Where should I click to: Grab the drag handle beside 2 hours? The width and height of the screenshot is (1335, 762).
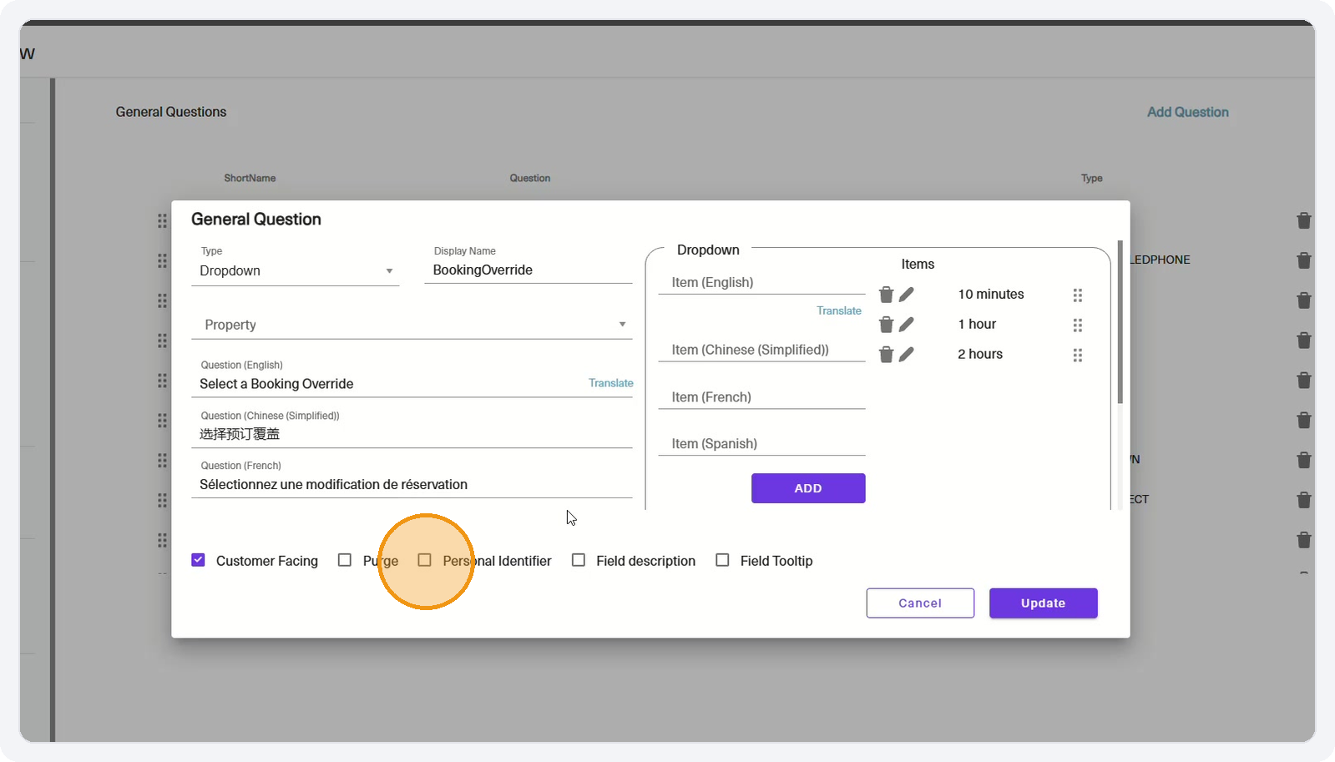pos(1078,356)
